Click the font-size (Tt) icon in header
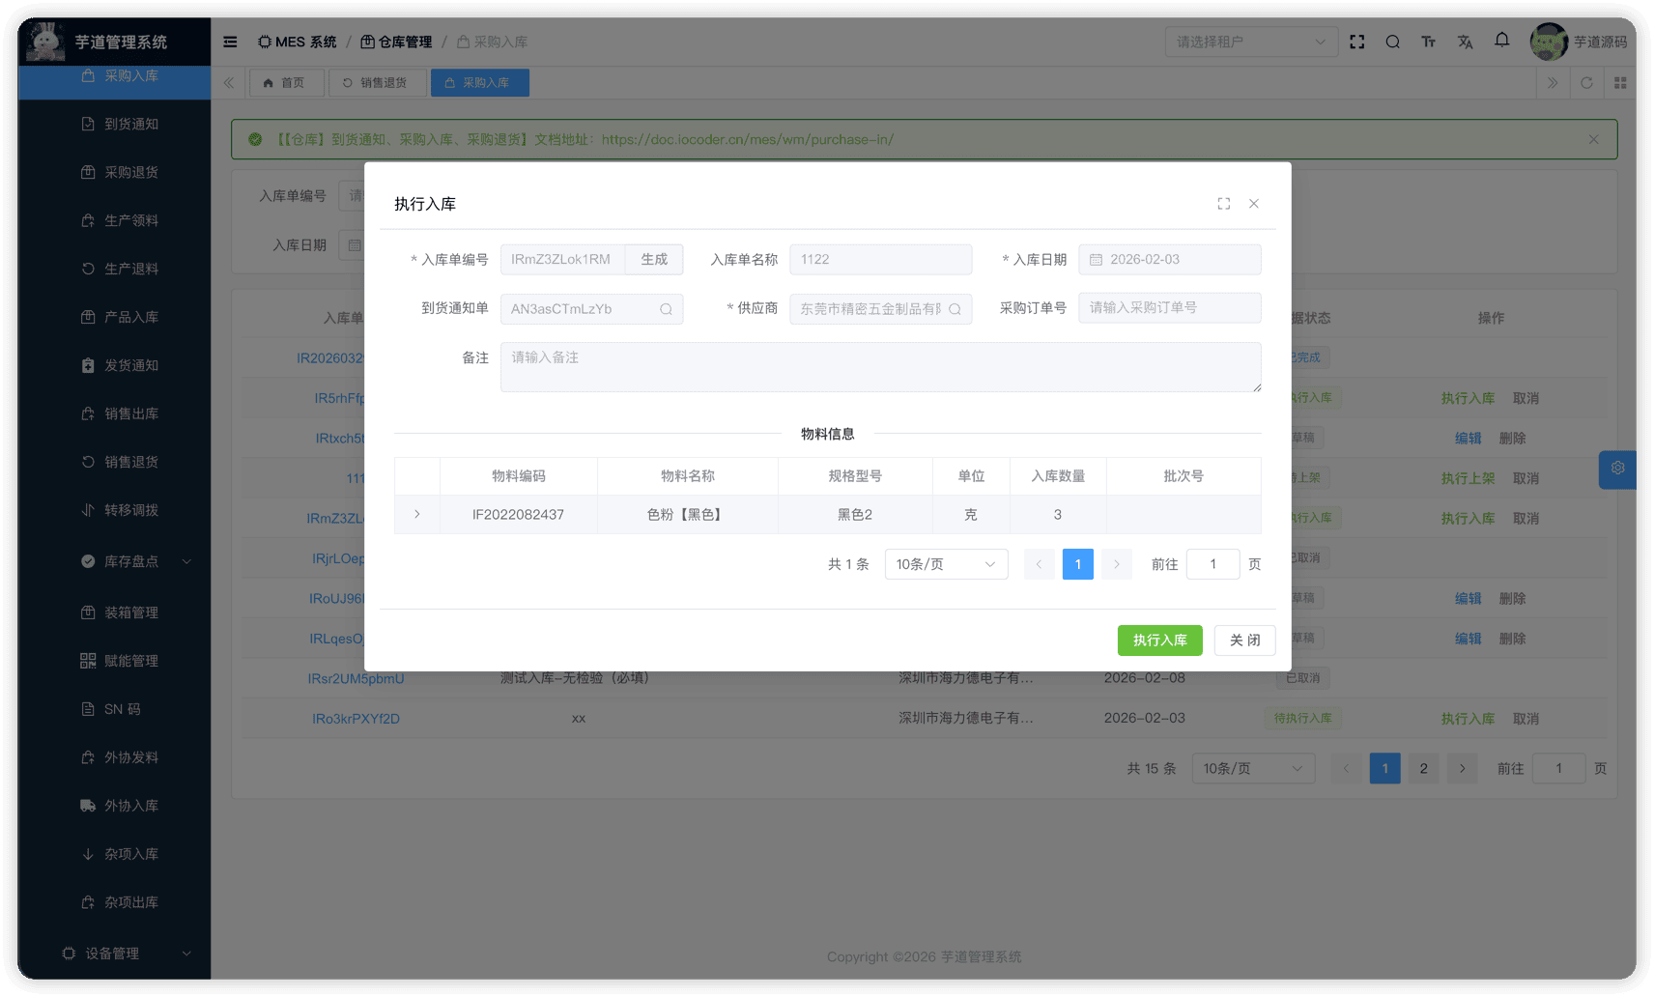 [1428, 42]
